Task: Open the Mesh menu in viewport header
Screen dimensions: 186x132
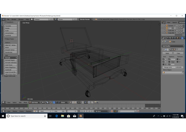Action: point(25,102)
